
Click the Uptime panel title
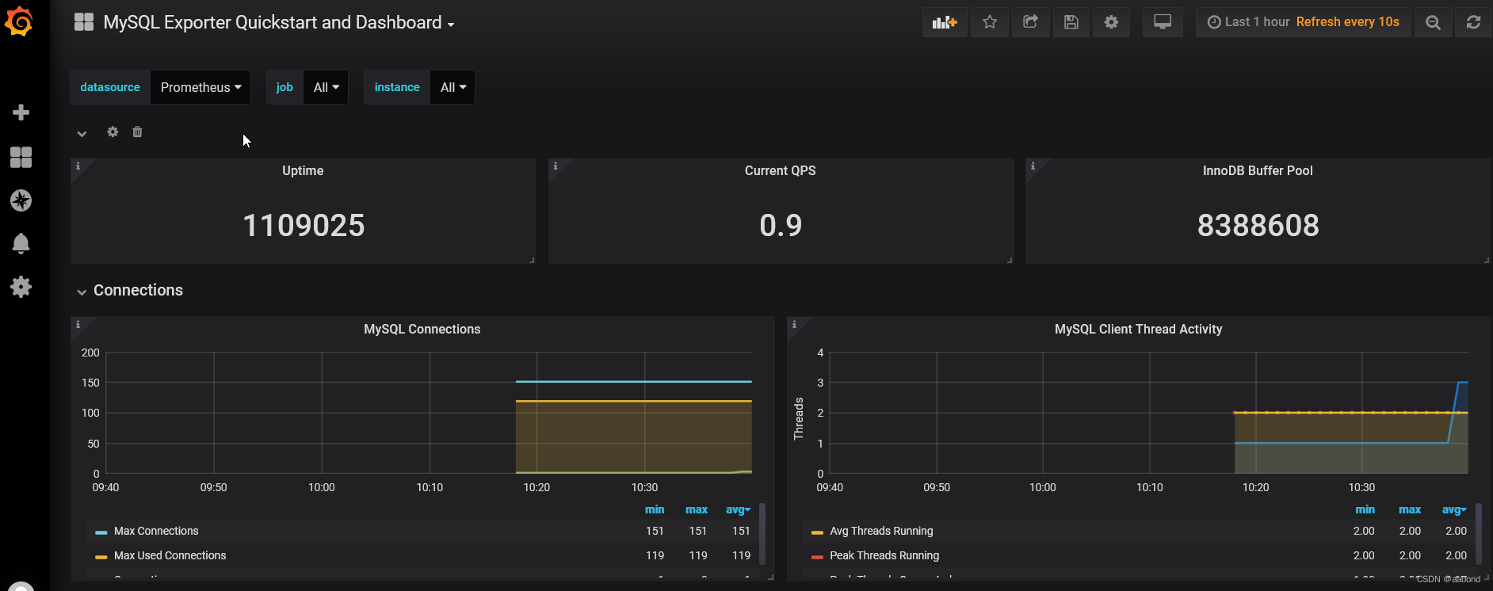point(303,170)
